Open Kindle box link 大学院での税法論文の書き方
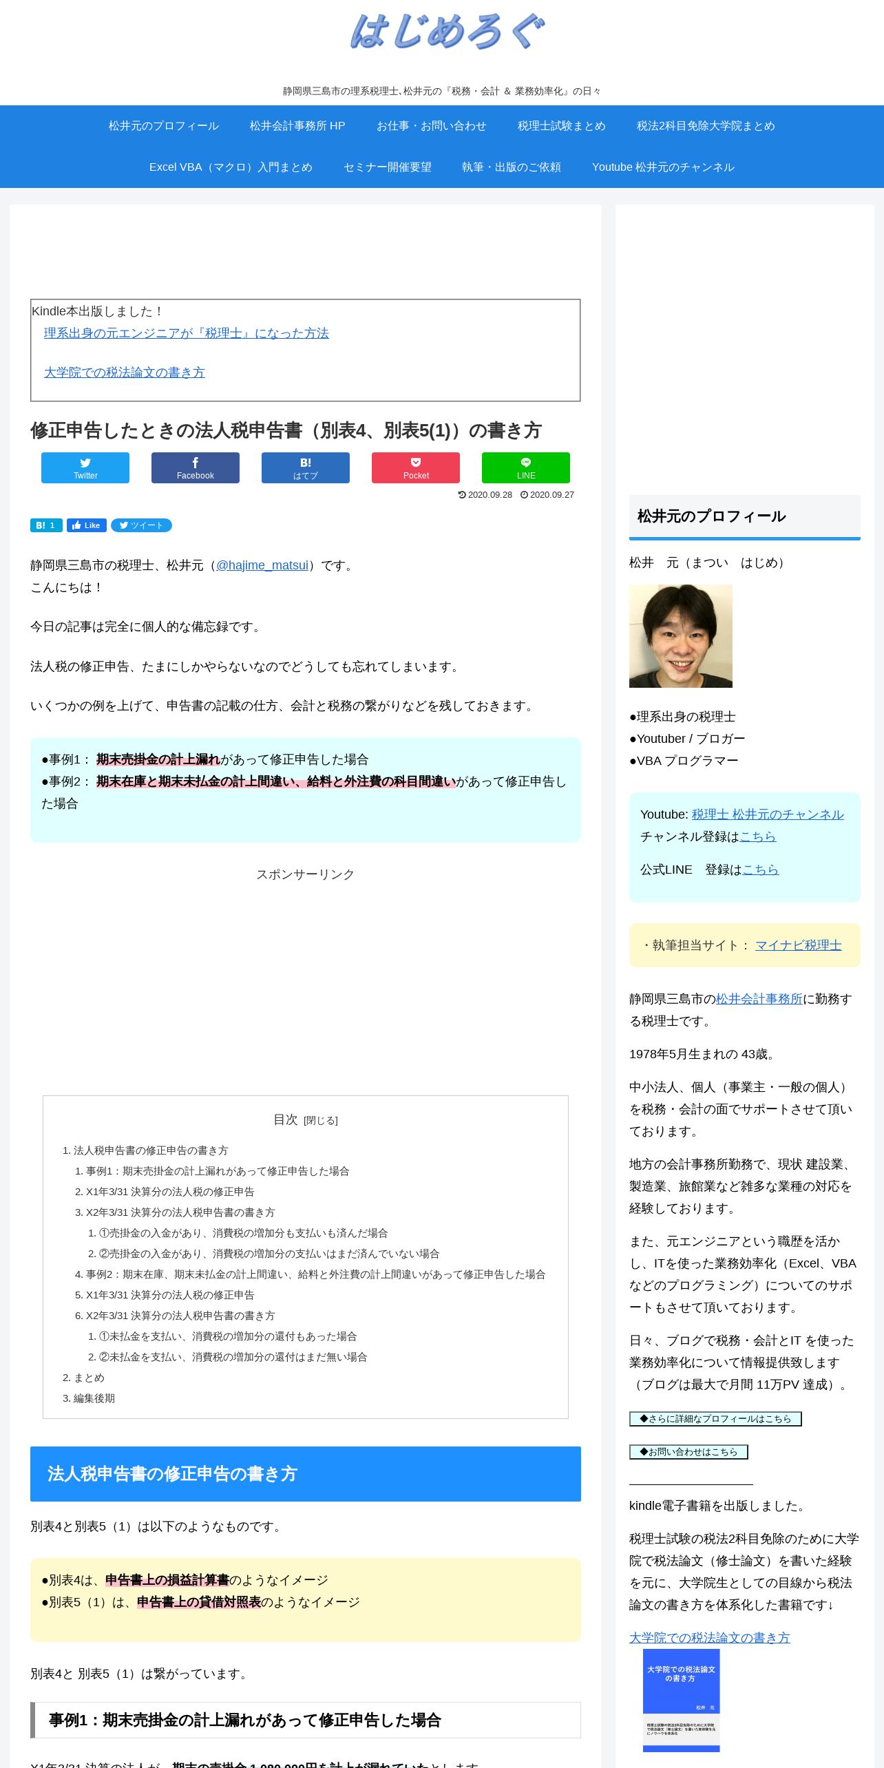This screenshot has height=1768, width=884. click(125, 372)
